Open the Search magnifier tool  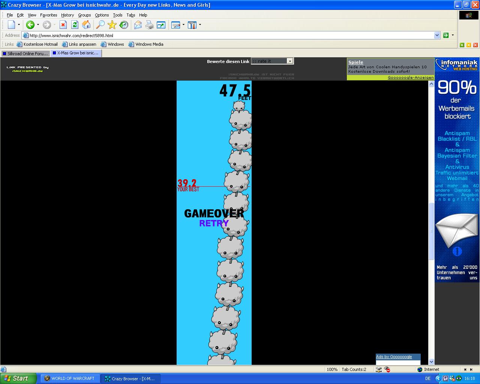pos(100,25)
